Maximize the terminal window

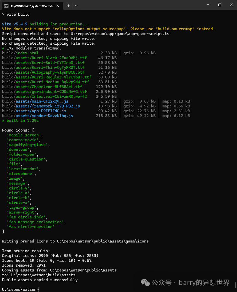(x=220, y=5)
